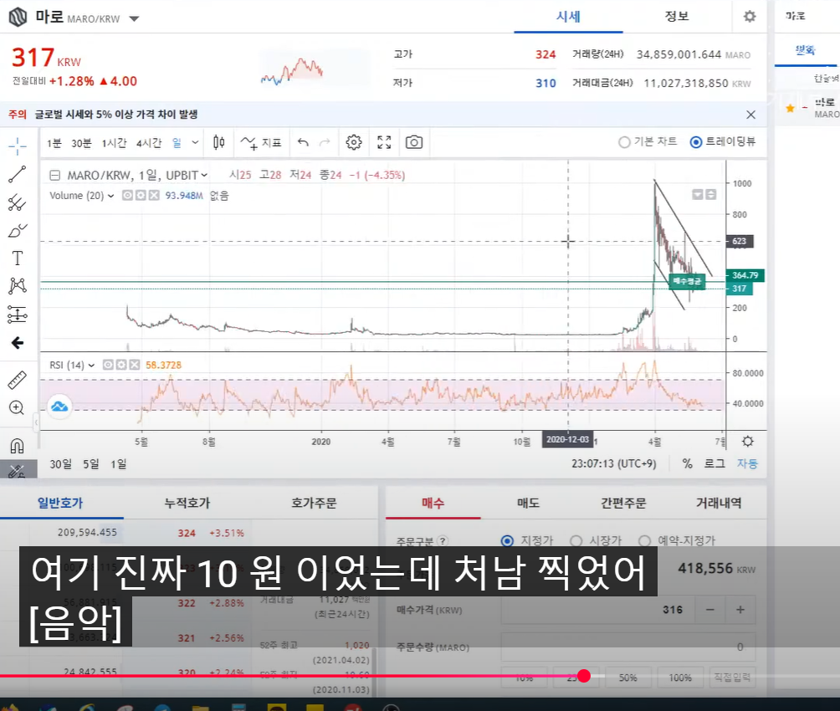Image resolution: width=840 pixels, height=711 pixels.
Task: Select the Text annotation tool
Action: pyautogui.click(x=17, y=258)
